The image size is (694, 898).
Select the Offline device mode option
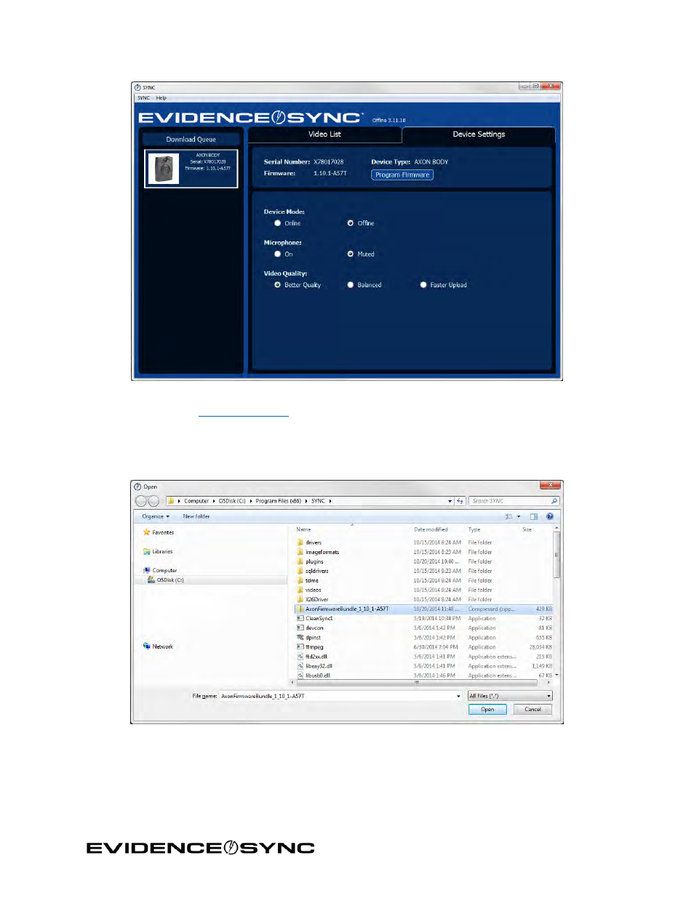pyautogui.click(x=350, y=223)
